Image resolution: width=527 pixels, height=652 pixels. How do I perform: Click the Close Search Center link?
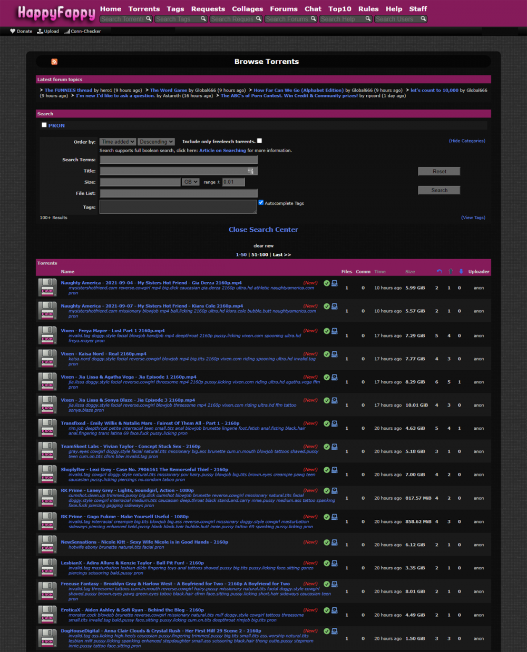263,230
